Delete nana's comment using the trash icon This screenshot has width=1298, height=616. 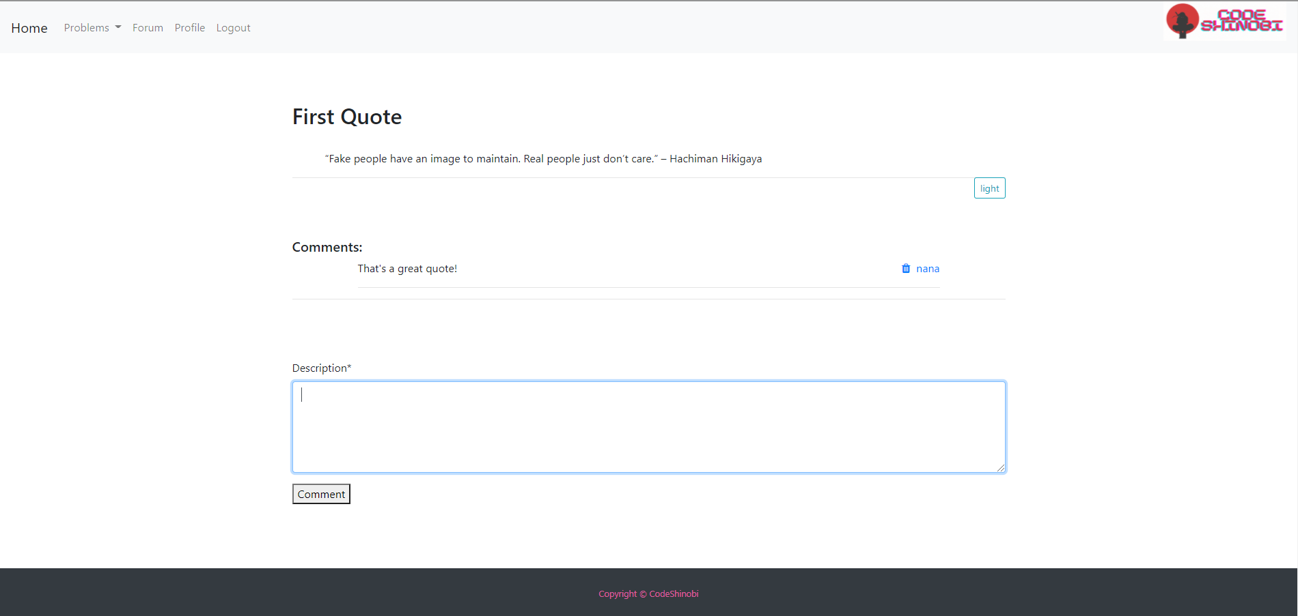click(x=905, y=268)
